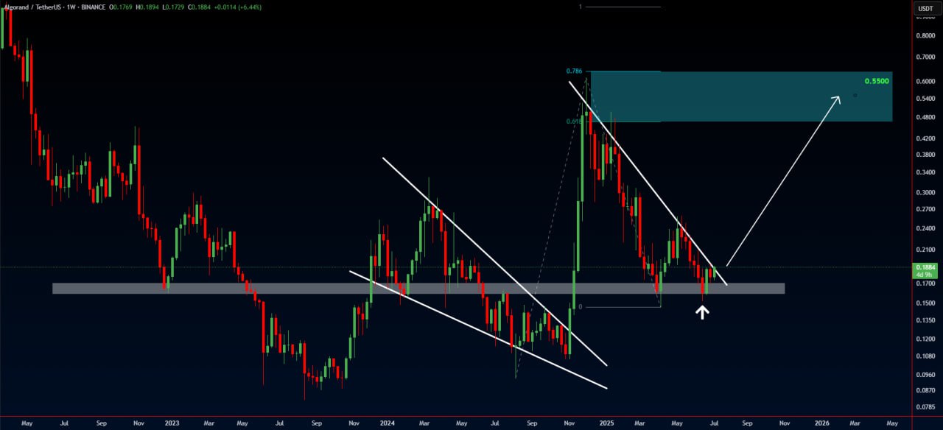
Task: Click the 2025 label on time axis
Action: (606, 423)
